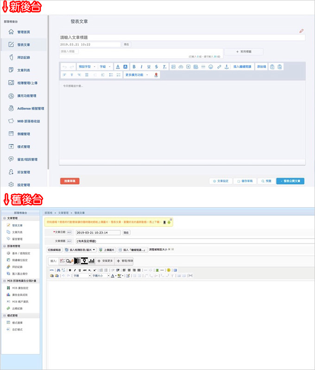Click the red 捨棄草稿 button

point(69,181)
